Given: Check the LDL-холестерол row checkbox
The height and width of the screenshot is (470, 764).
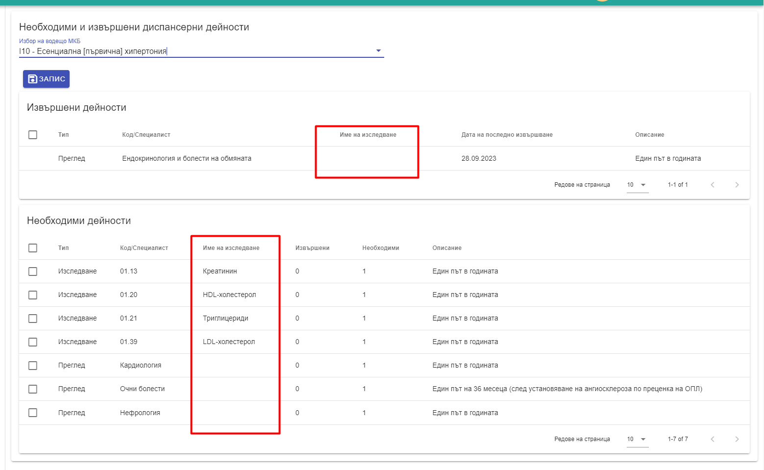Looking at the screenshot, I should (33, 342).
